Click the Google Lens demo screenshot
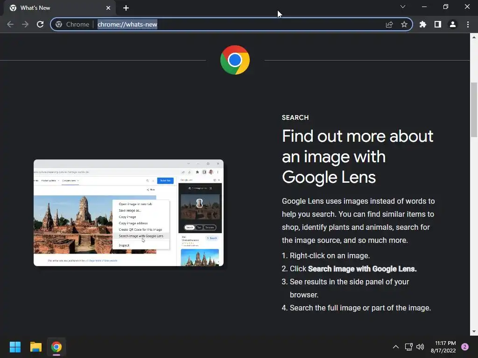Screen dimensions: 478x358 click(128, 213)
